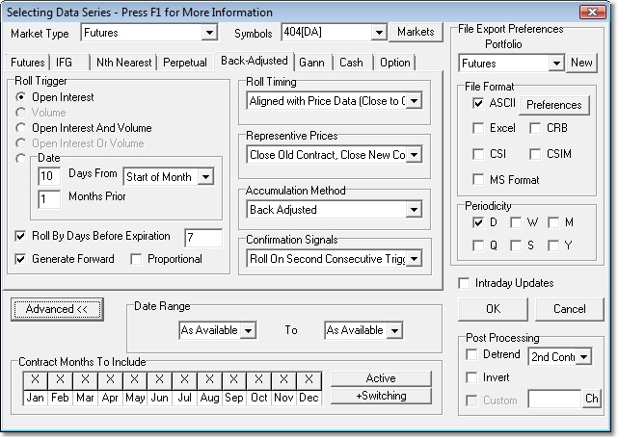
Task: Enable the Excel file format checkbox
Action: 479,128
